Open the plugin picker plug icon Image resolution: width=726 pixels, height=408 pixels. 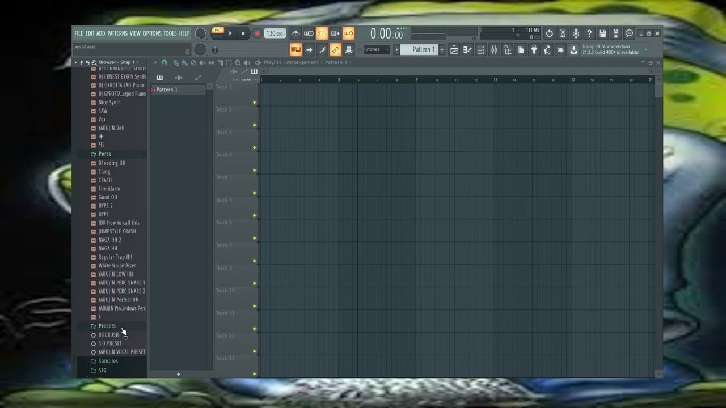534,50
